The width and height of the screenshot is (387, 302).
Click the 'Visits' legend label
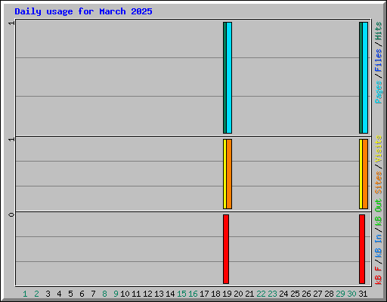point(379,149)
